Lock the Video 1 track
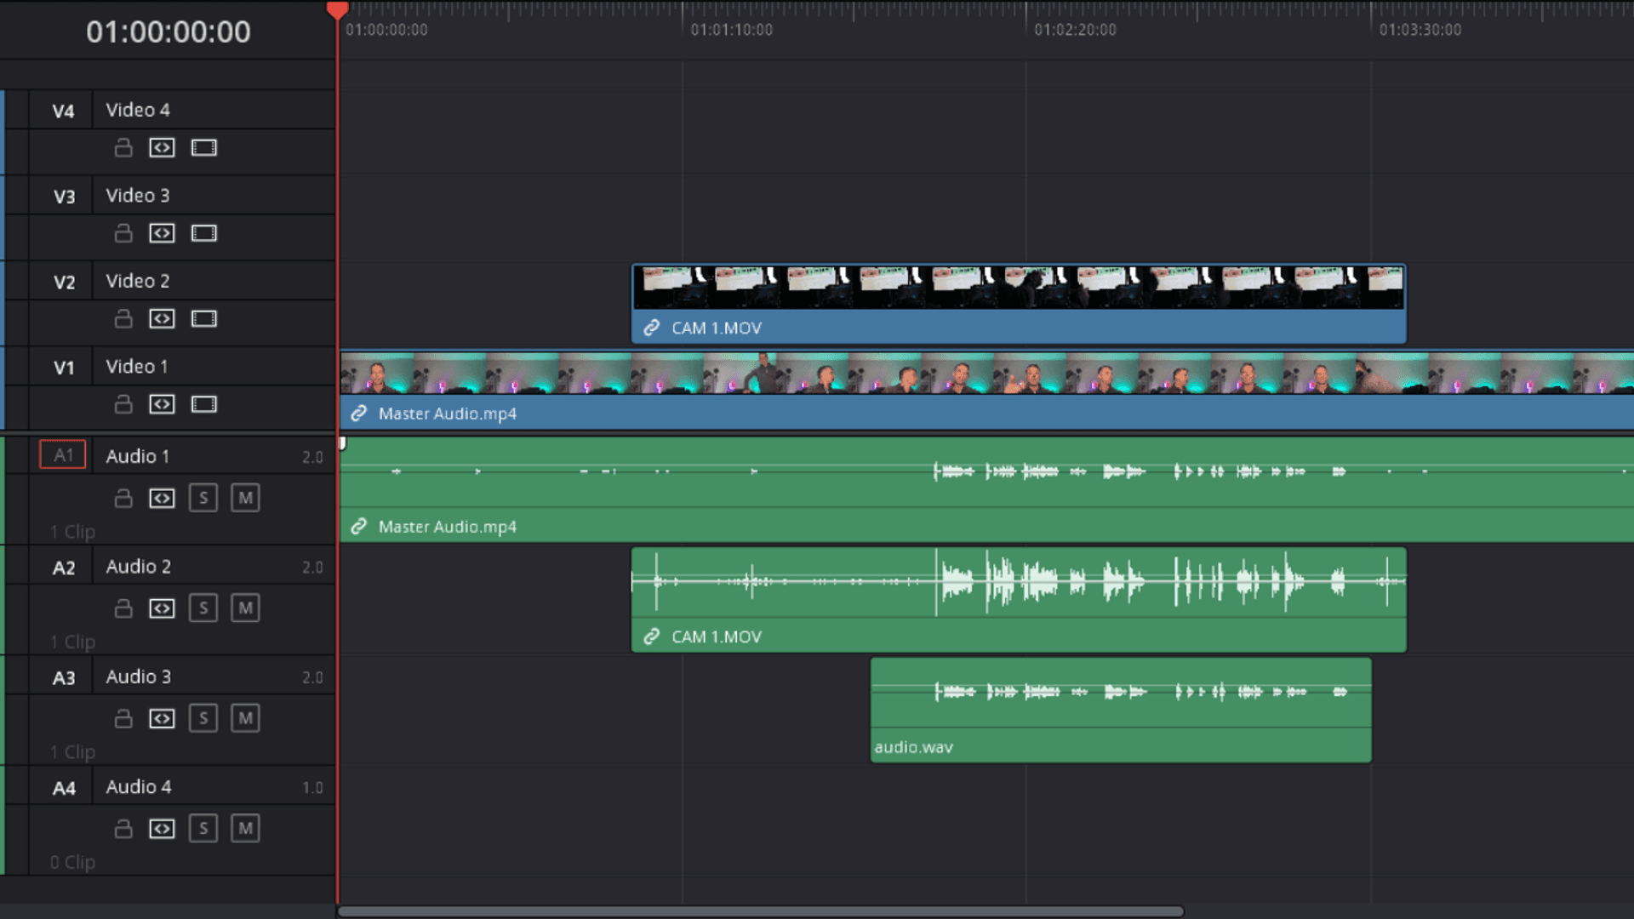Viewport: 1634px width, 919px height. coord(123,404)
